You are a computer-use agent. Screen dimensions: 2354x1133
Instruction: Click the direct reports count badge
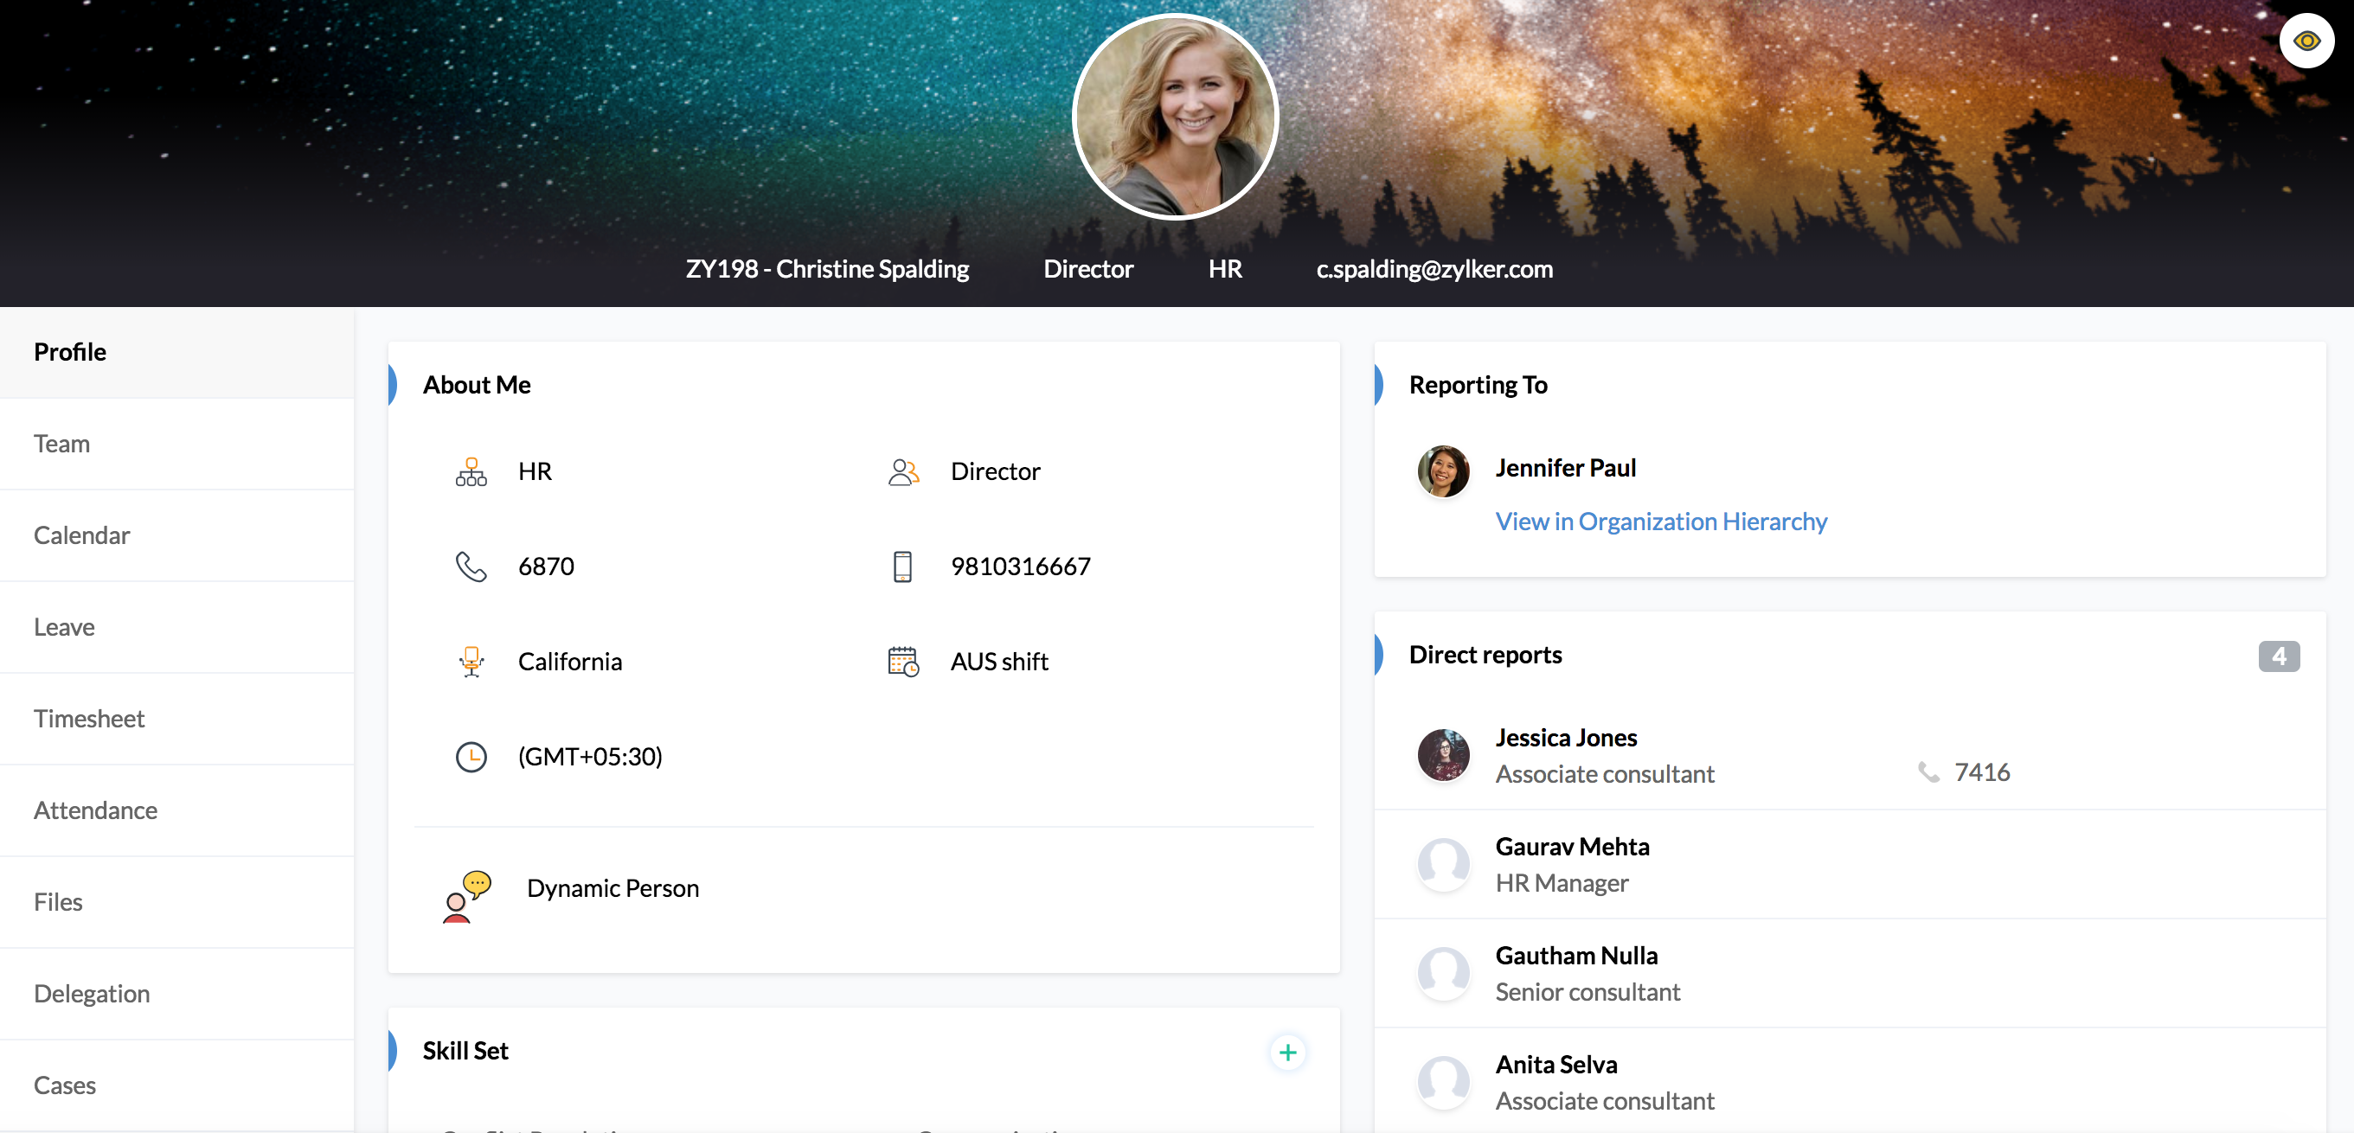2277,655
